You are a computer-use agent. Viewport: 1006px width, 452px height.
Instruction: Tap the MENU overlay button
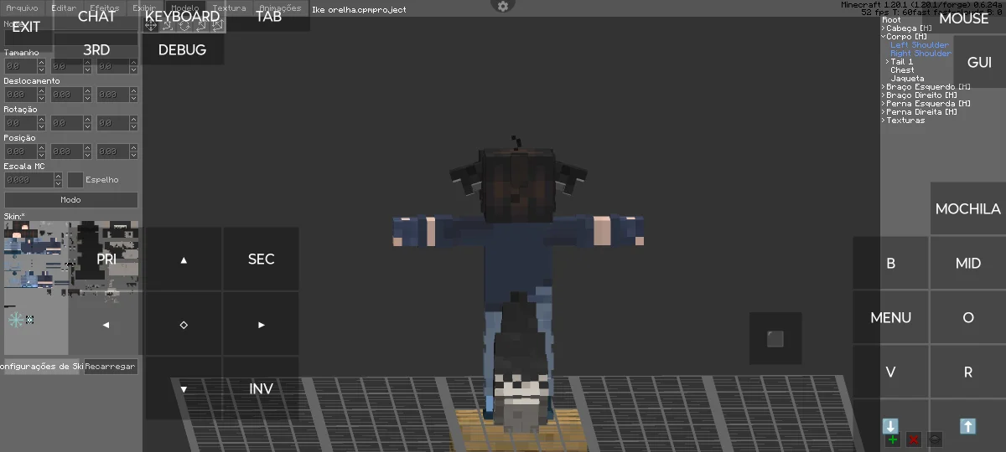pyautogui.click(x=891, y=317)
